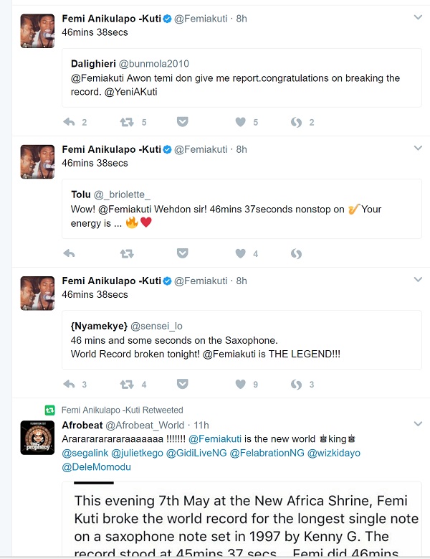The image size is (430, 559).
Task: Open chevron menu on Afrobeat retweet
Action: tap(418, 424)
